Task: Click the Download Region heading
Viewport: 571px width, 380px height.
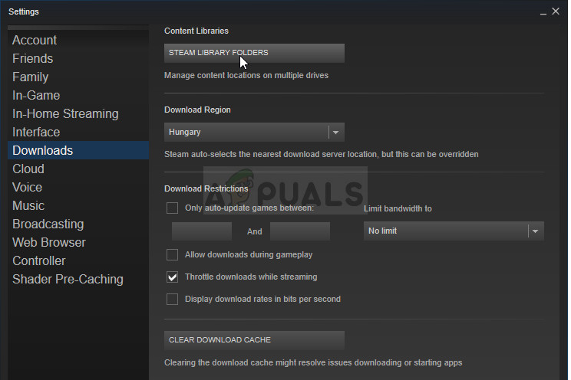Action: point(197,110)
